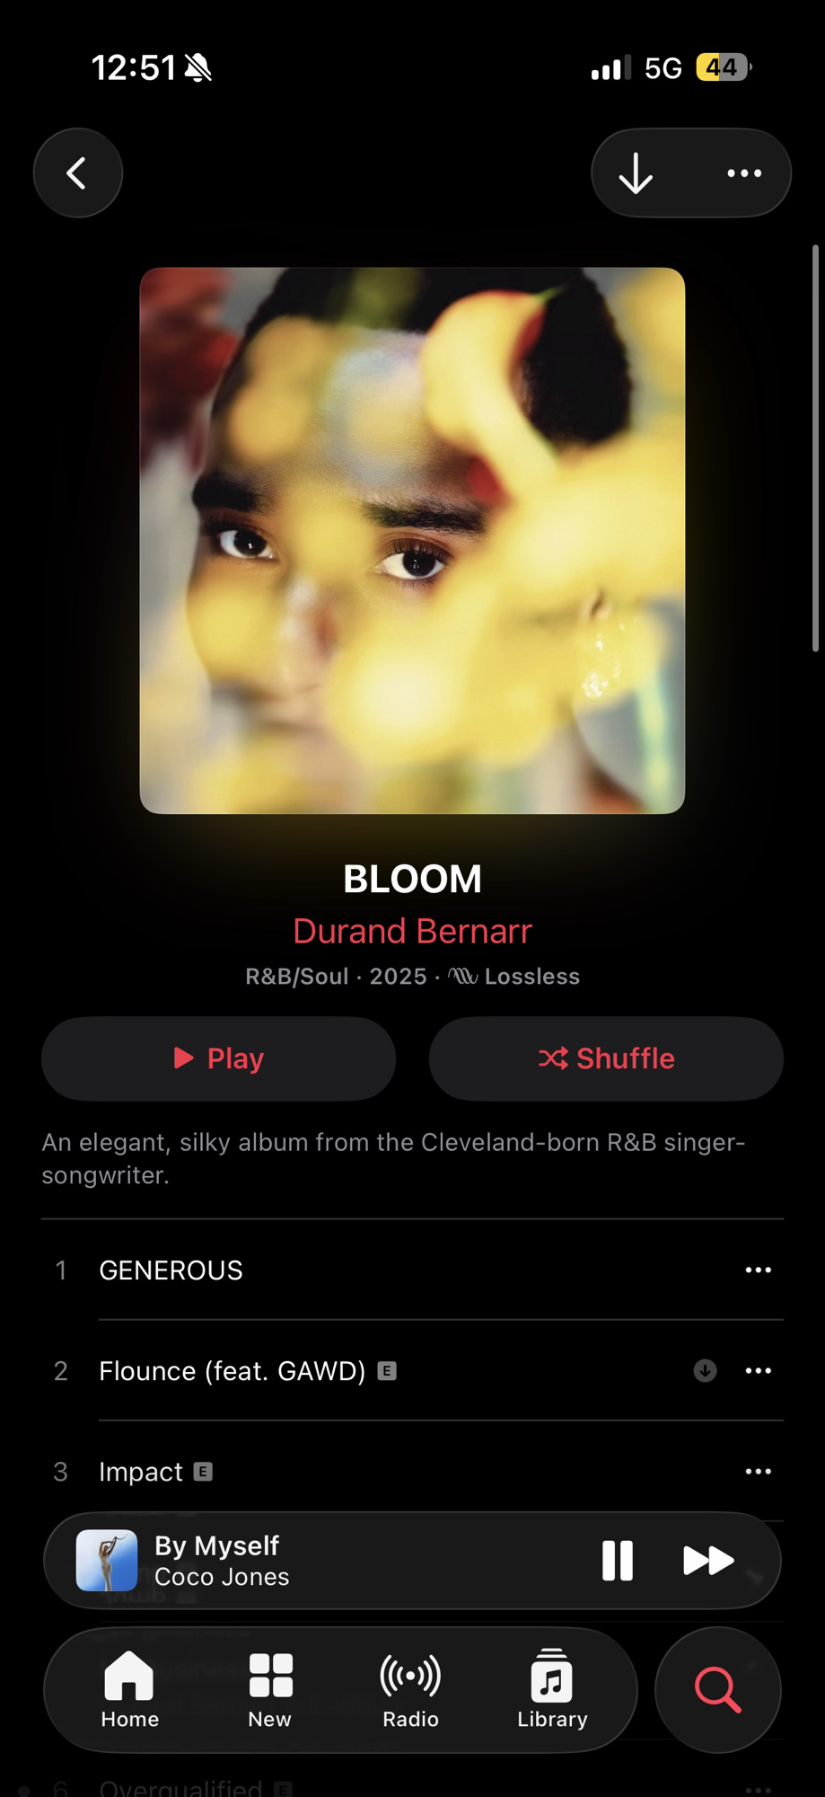Open Search with magnifier icon

click(x=718, y=1689)
